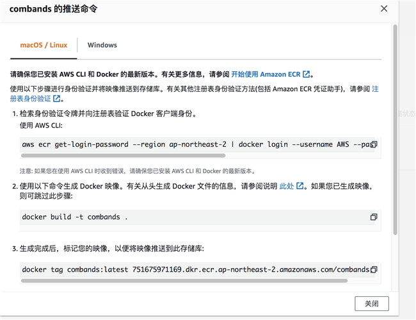Click the horizontal scrollbar under docker tag command
Viewport: 416px width, 320px height.
click(184, 281)
